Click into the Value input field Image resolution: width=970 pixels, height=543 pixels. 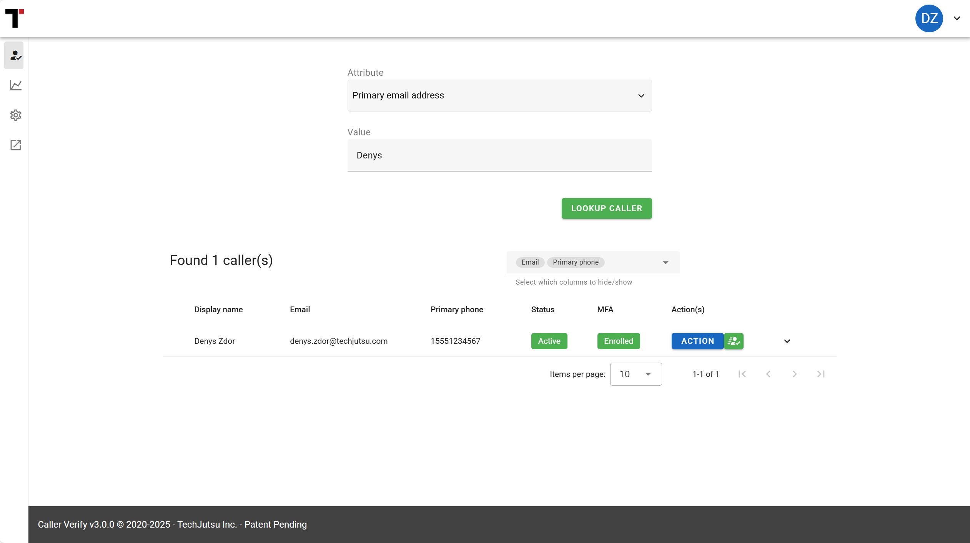[x=499, y=155]
